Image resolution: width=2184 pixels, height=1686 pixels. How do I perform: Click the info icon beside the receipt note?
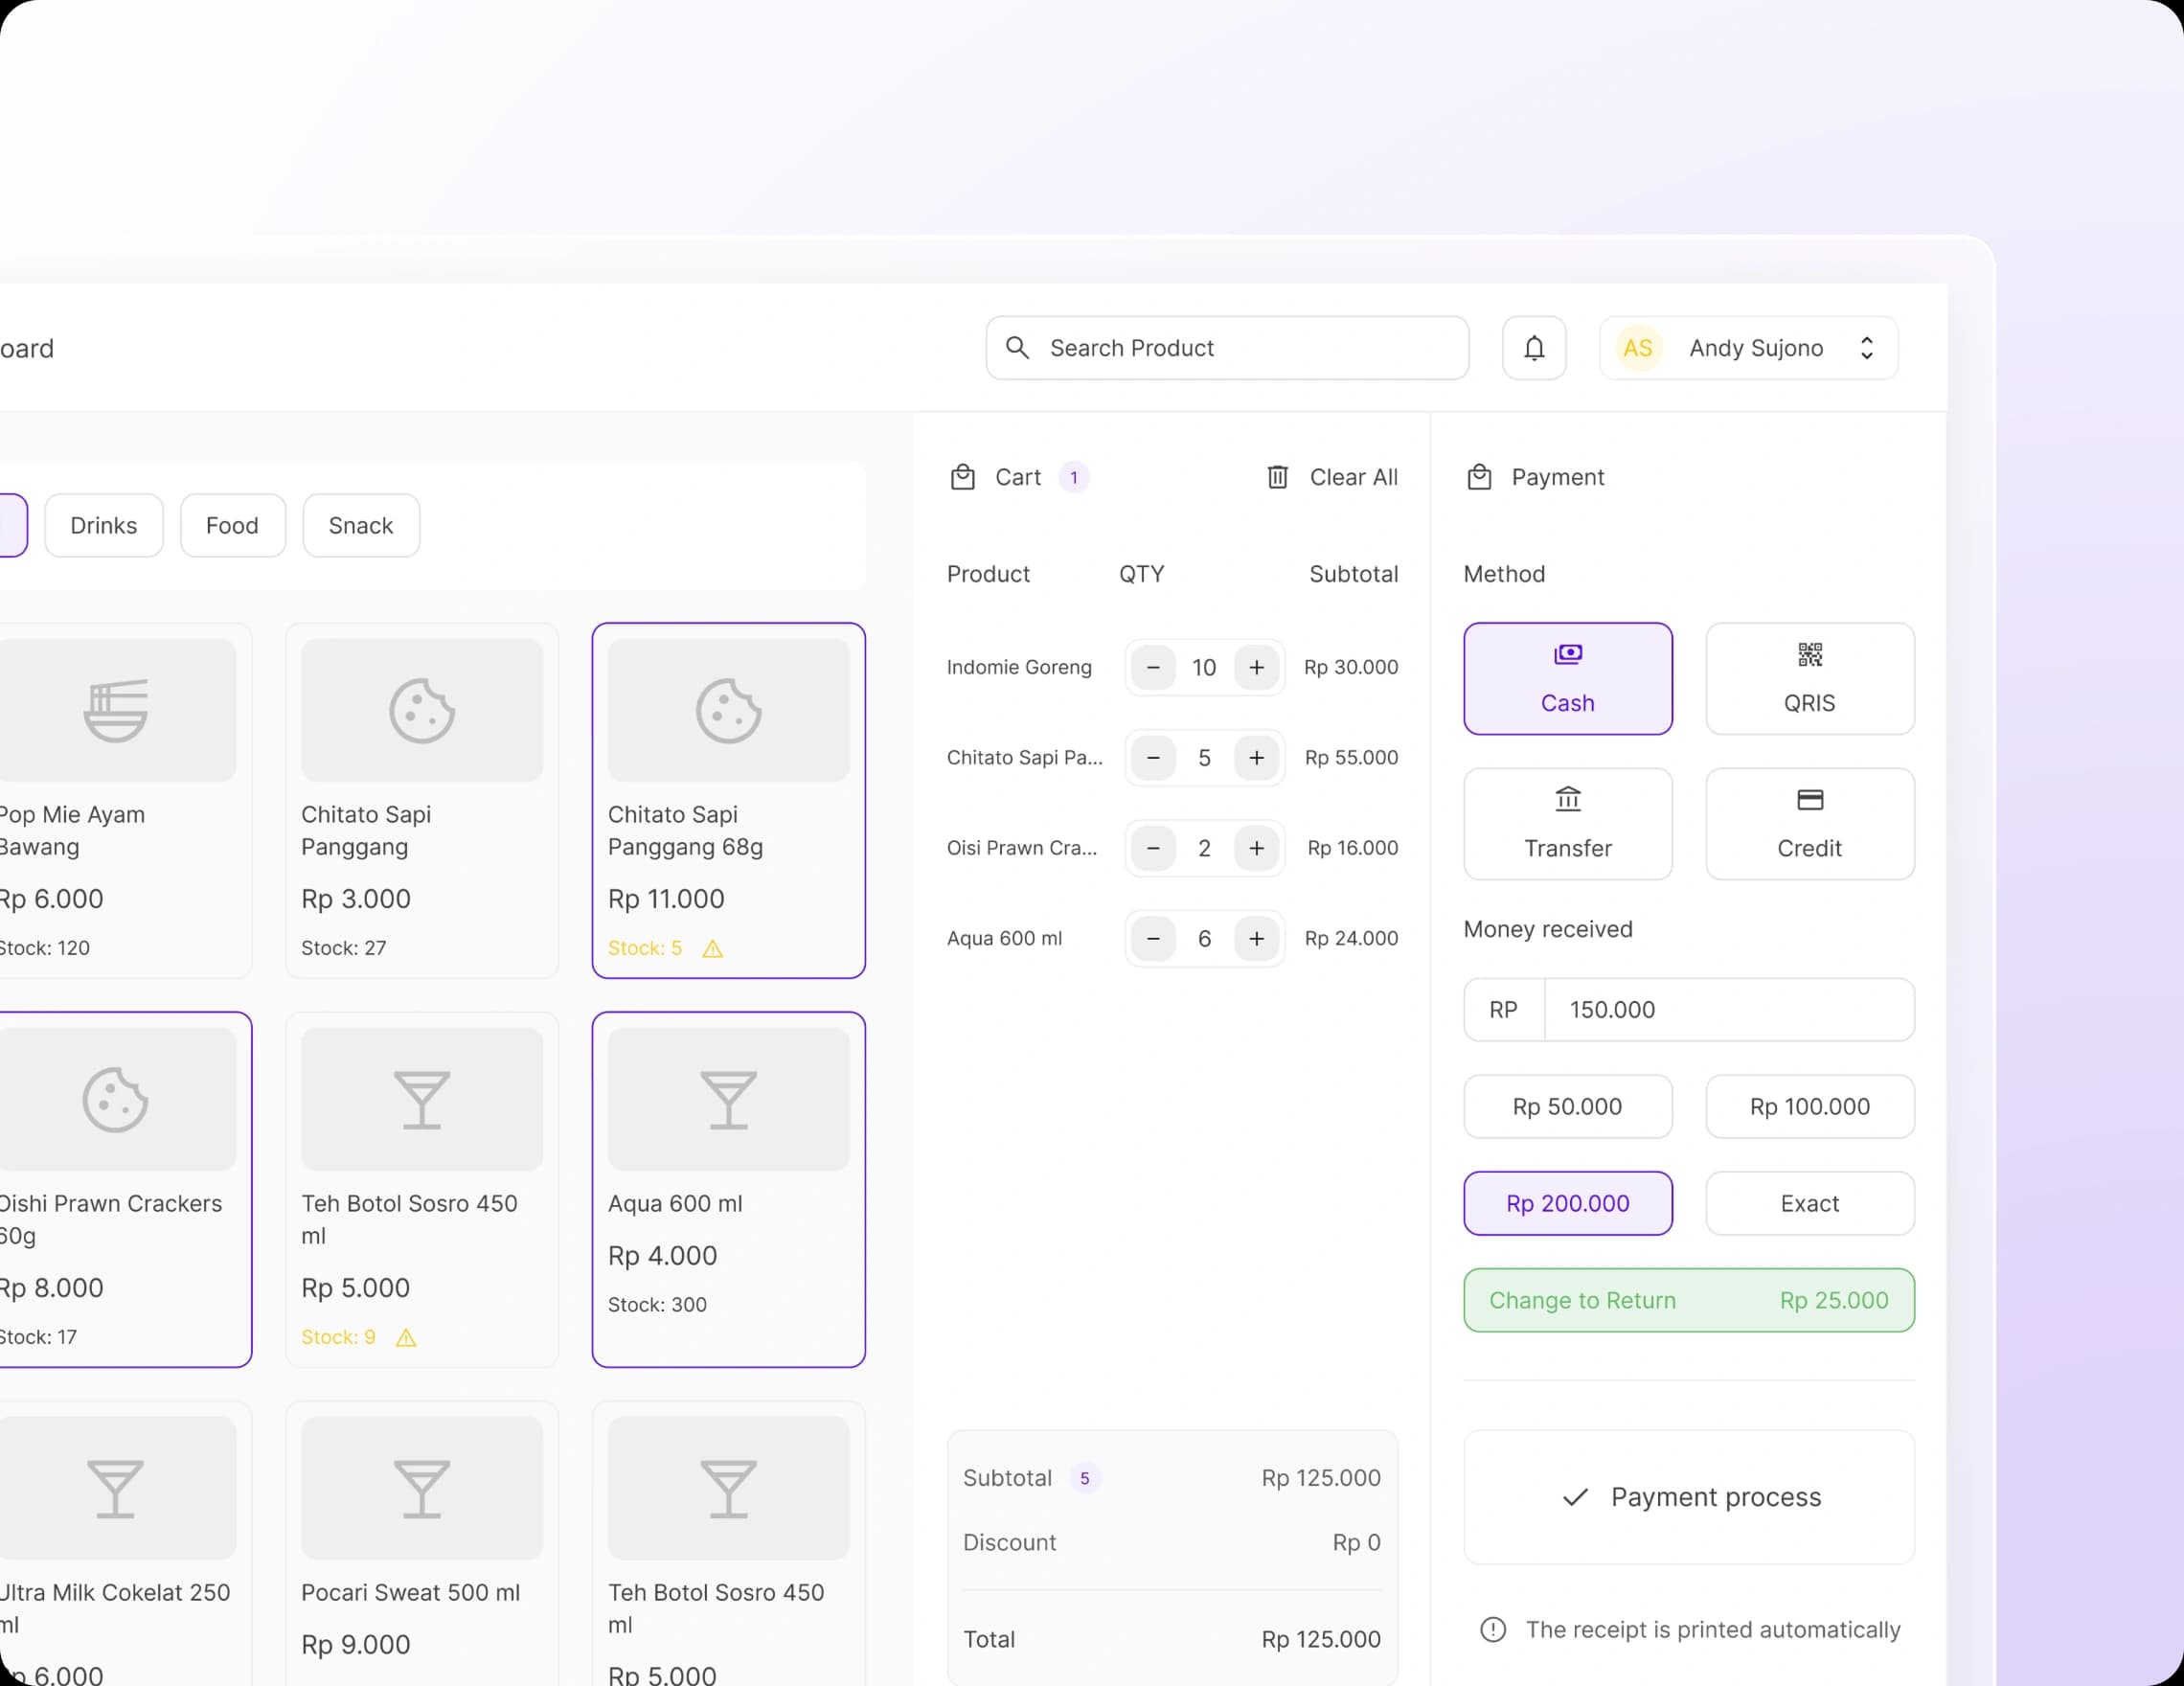click(x=1492, y=1629)
